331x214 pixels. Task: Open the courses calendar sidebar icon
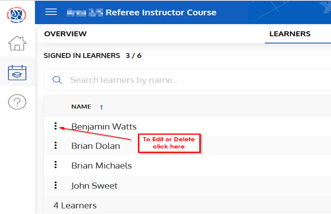[x=17, y=72]
